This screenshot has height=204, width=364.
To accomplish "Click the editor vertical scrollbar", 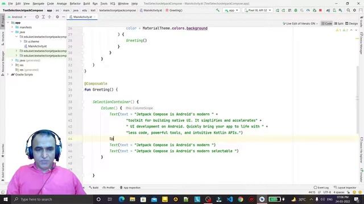I will tap(357, 100).
